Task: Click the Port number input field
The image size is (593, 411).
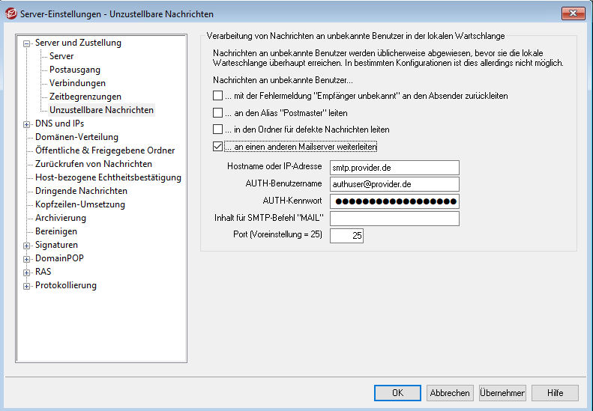Action: pos(346,236)
